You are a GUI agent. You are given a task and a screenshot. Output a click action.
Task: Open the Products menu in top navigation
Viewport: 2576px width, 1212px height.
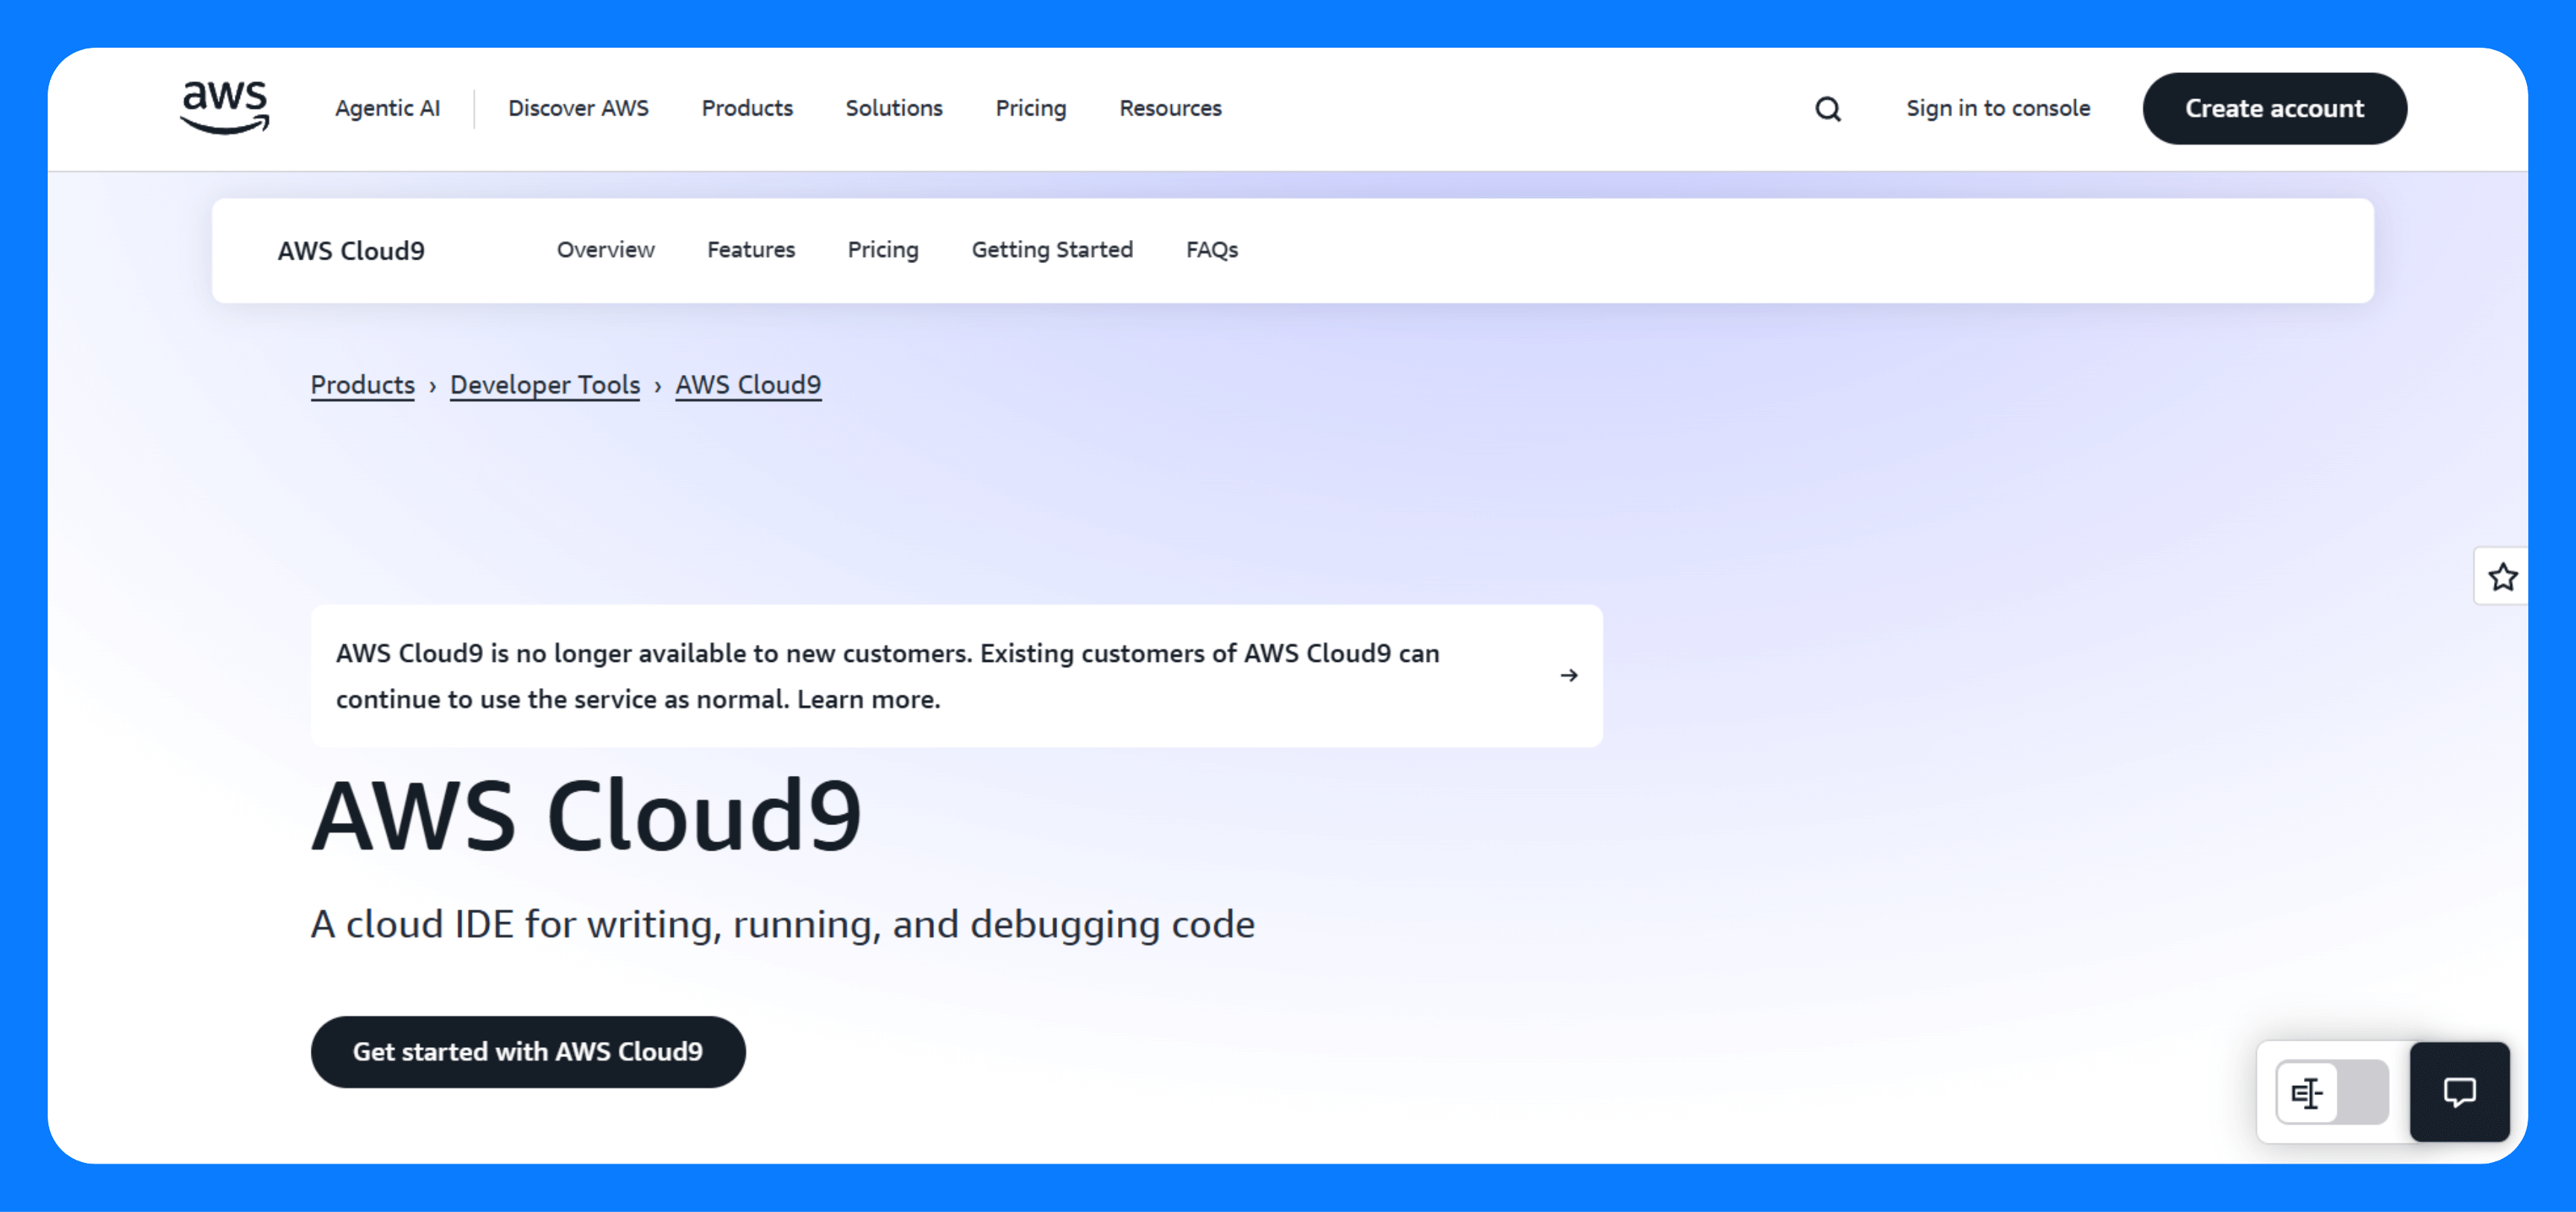[x=746, y=108]
